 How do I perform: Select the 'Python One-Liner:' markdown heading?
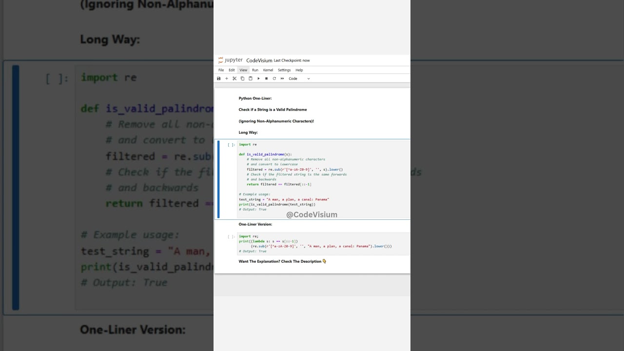255,98
